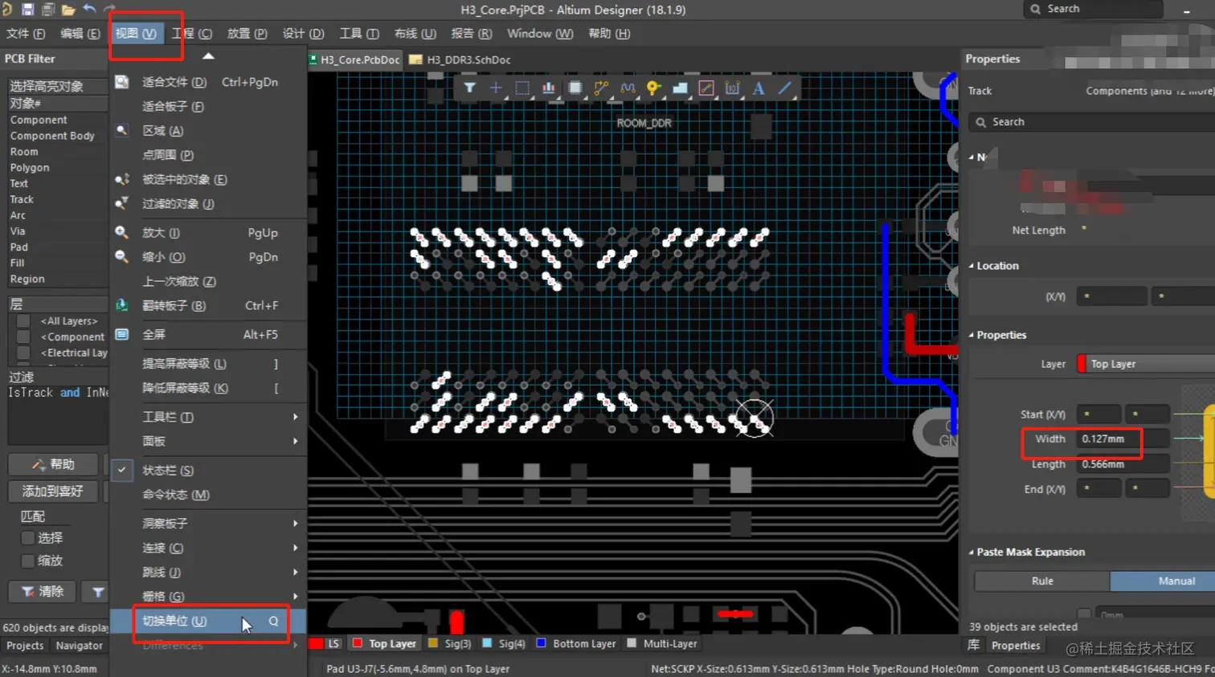The image size is (1215, 677).
Task: Click the Altium Designer logo icon
Action: click(6, 10)
